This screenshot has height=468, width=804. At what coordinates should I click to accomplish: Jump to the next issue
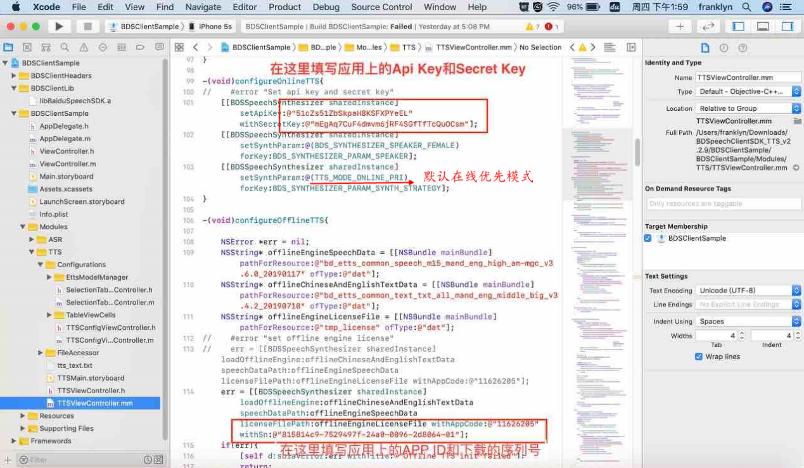click(x=593, y=47)
